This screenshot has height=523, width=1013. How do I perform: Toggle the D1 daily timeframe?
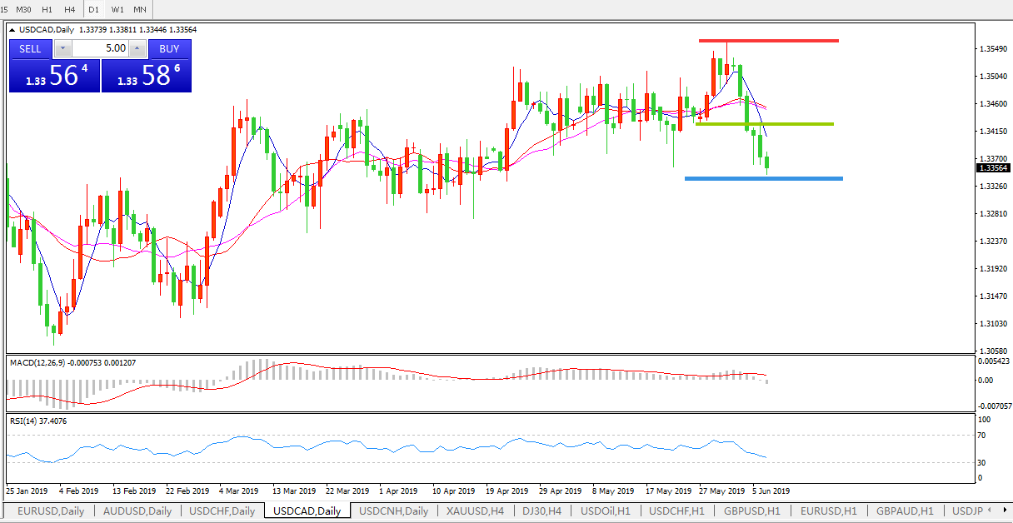pyautogui.click(x=93, y=9)
